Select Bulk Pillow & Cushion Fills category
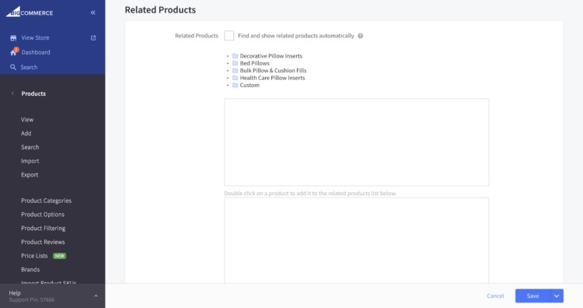 [274, 71]
